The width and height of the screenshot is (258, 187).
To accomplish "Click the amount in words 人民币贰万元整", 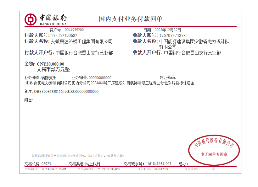I will click(53, 70).
